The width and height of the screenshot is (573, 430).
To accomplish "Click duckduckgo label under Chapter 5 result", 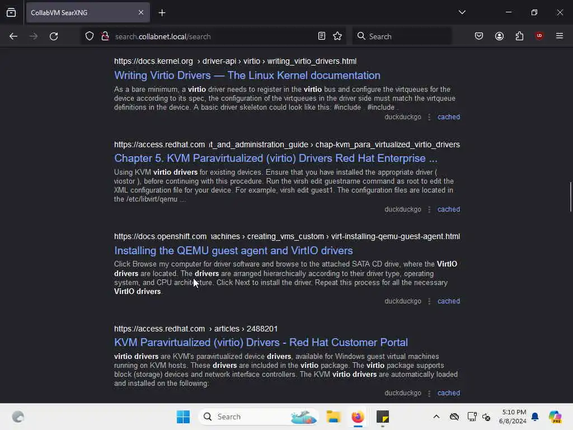I will 403,209.
